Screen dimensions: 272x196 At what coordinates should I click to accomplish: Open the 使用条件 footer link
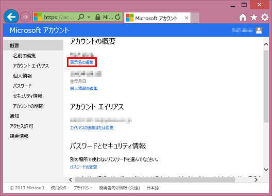pos(59,188)
